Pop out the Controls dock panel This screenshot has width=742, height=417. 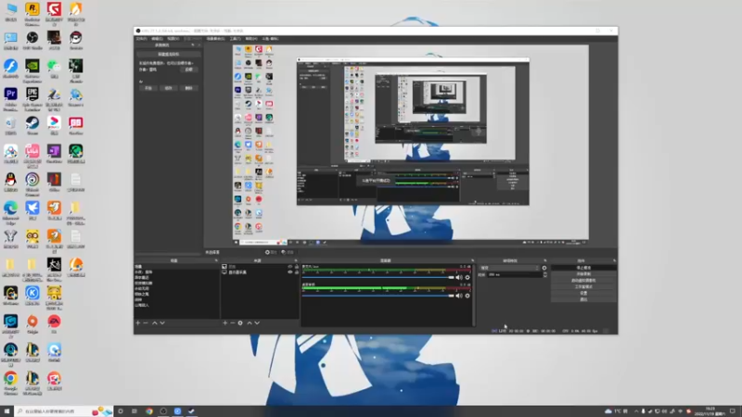tap(614, 260)
